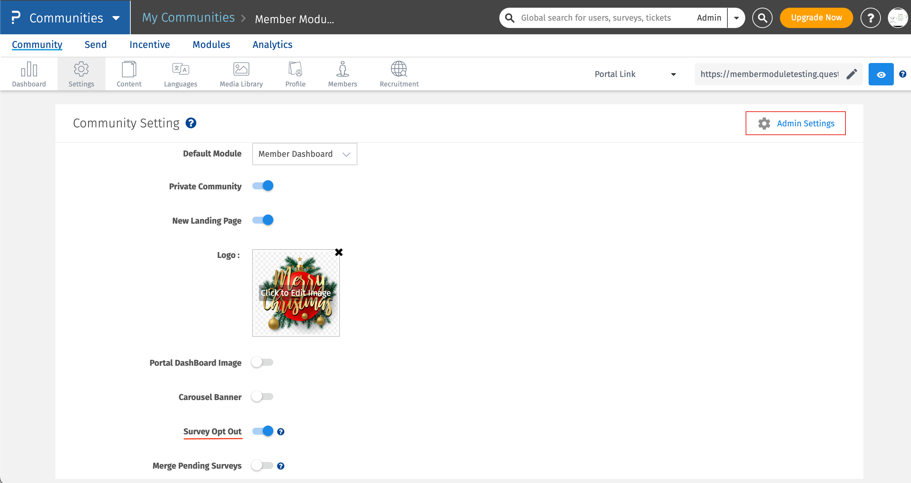The width and height of the screenshot is (911, 483).
Task: Turn off the Survey Opt Out toggle
Action: 263,431
